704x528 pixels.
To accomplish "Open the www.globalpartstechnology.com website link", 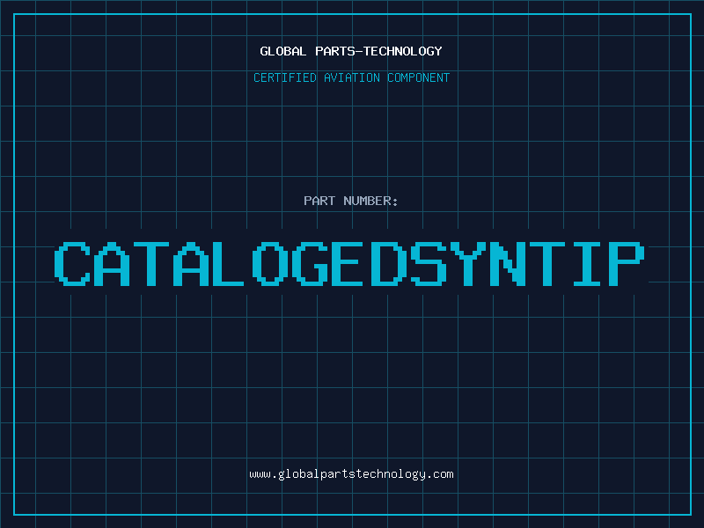I will [351, 474].
